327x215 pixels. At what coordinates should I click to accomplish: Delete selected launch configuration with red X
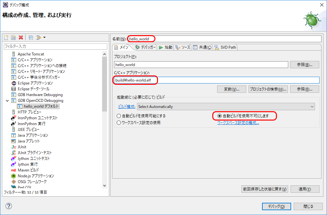click(x=21, y=37)
